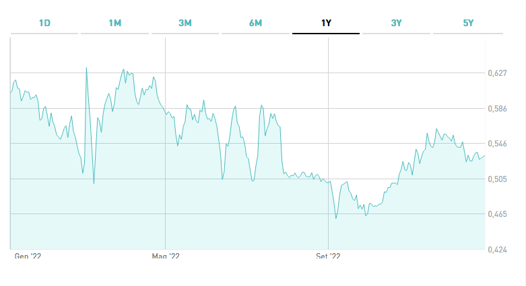The image size is (526, 286).
Task: Select the 5Y period tab
Action: (468, 23)
